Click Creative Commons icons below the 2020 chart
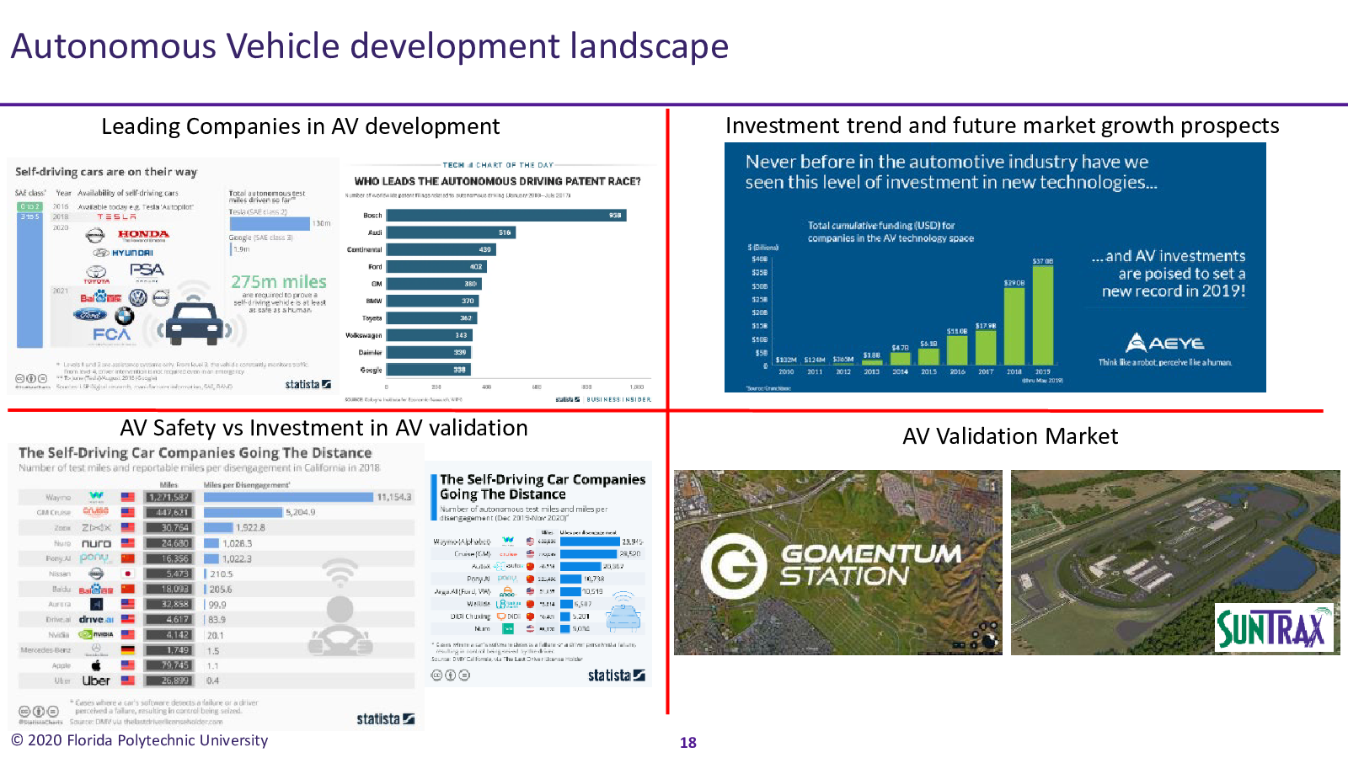Viewport: 1348px width, 758px height. pos(451,675)
